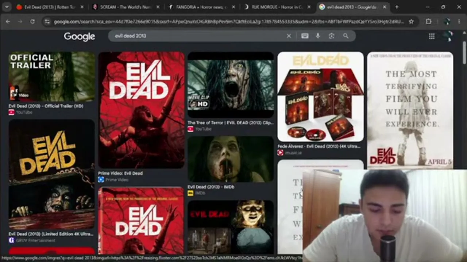Click the music.ie source icon
This screenshot has height=262, width=467.
tap(280, 153)
